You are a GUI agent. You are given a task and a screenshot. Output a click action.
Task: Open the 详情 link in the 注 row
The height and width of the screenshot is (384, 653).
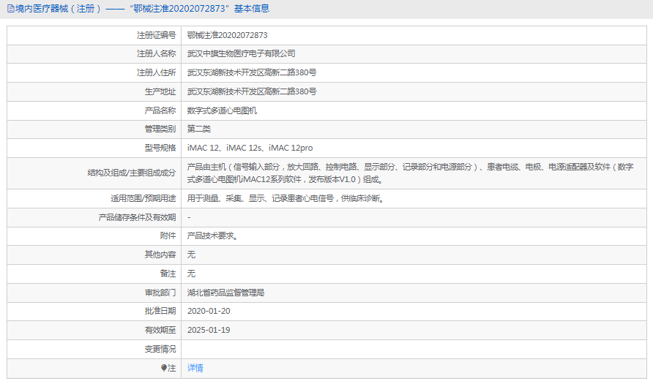tap(195, 368)
